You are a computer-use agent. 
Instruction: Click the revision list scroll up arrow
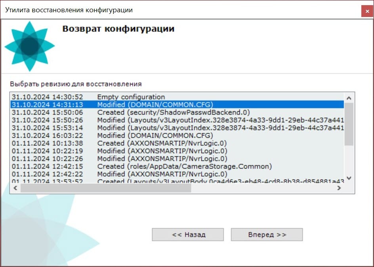tap(349, 98)
